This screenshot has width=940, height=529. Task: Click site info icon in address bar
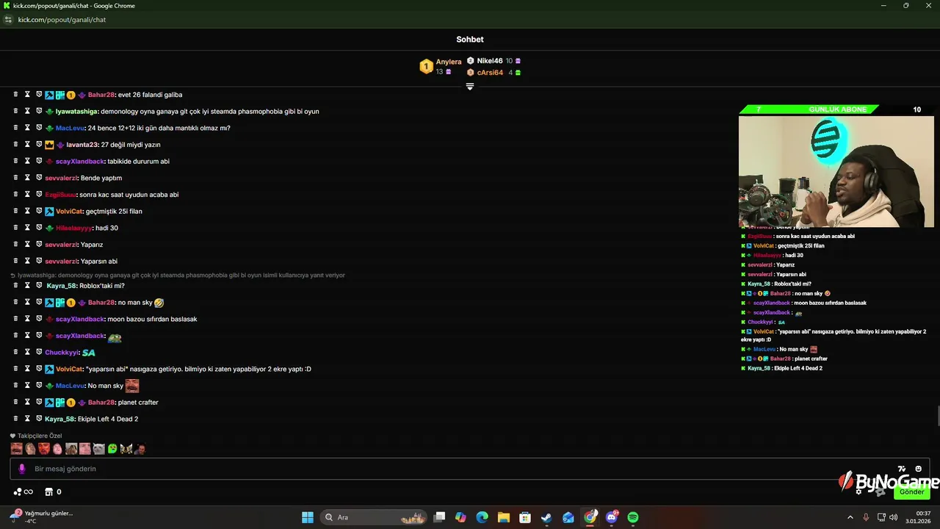[9, 20]
